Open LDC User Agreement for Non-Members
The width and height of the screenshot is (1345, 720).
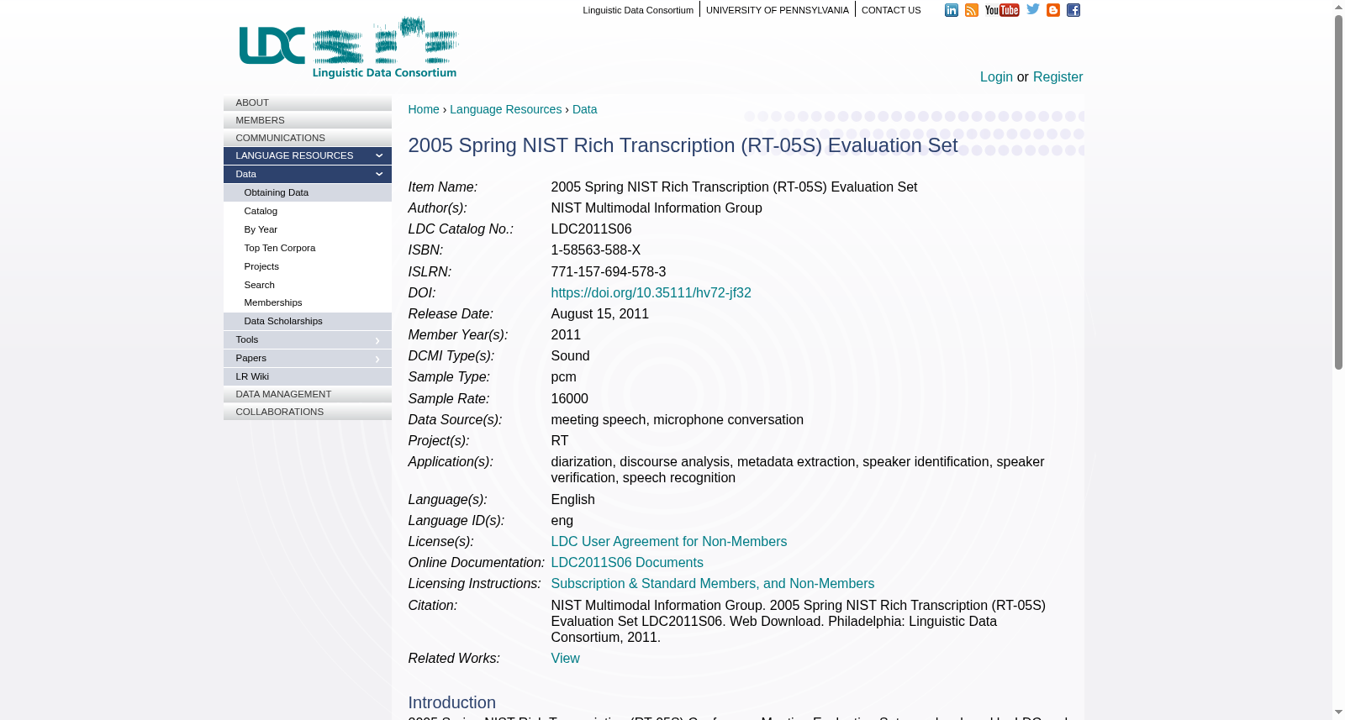click(x=668, y=542)
